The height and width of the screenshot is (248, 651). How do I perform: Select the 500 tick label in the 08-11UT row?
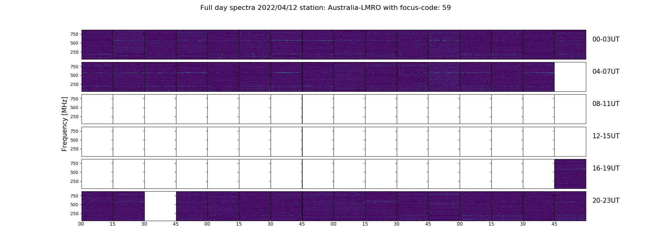[x=74, y=108]
